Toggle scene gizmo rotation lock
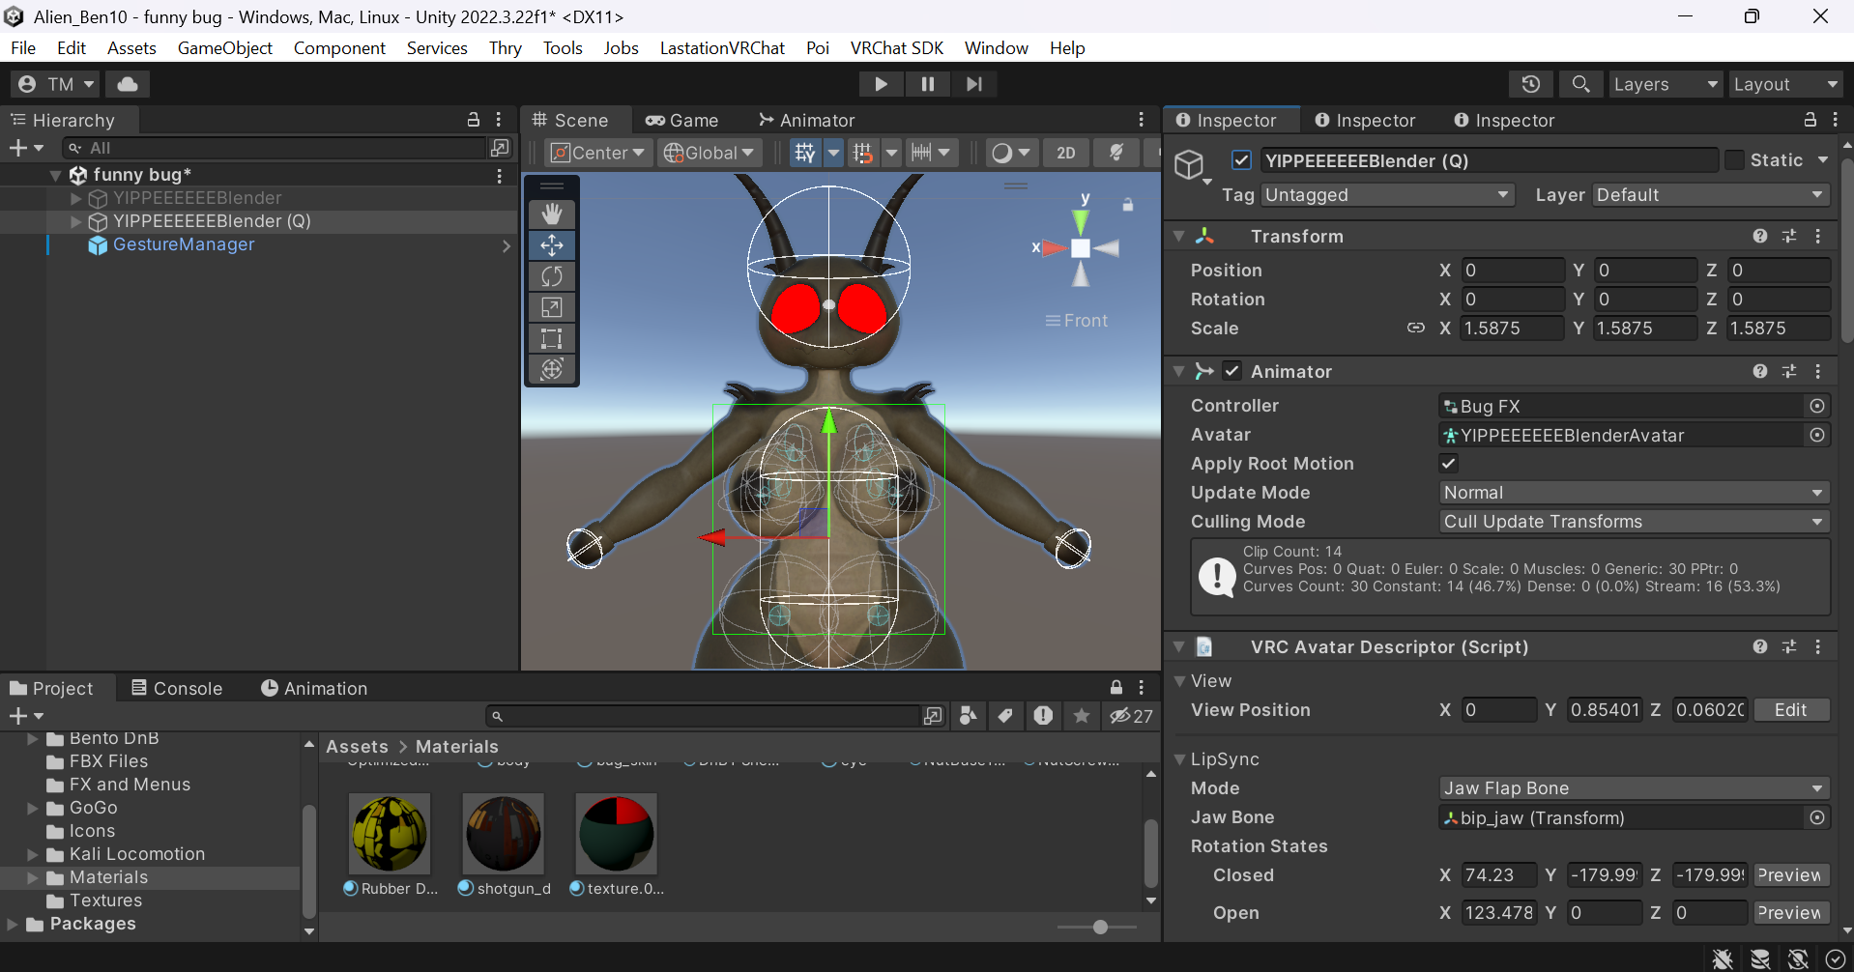Image resolution: width=1854 pixels, height=972 pixels. (1127, 205)
